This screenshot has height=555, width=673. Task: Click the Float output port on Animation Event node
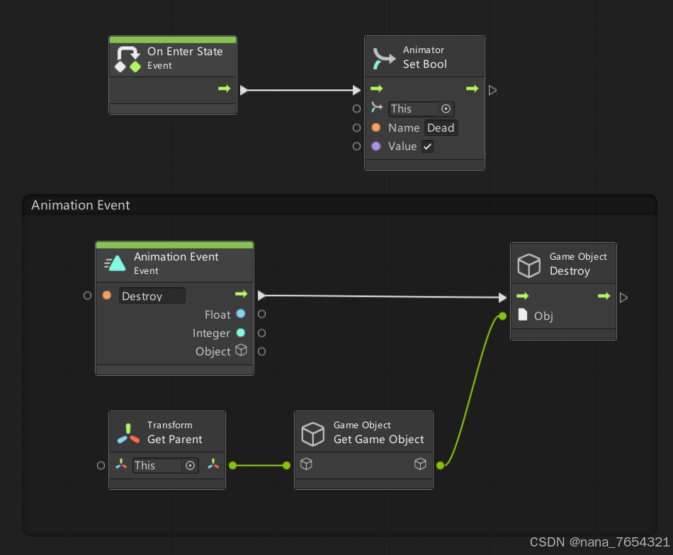[x=261, y=314]
